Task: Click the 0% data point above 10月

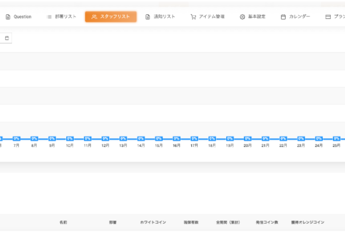Action: coord(70,138)
